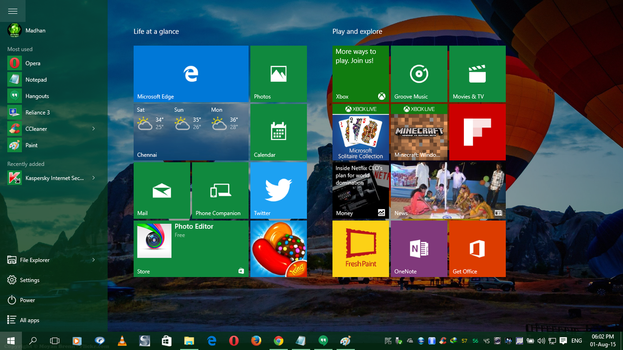Expand the File Explorer jump list arrow

click(93, 260)
